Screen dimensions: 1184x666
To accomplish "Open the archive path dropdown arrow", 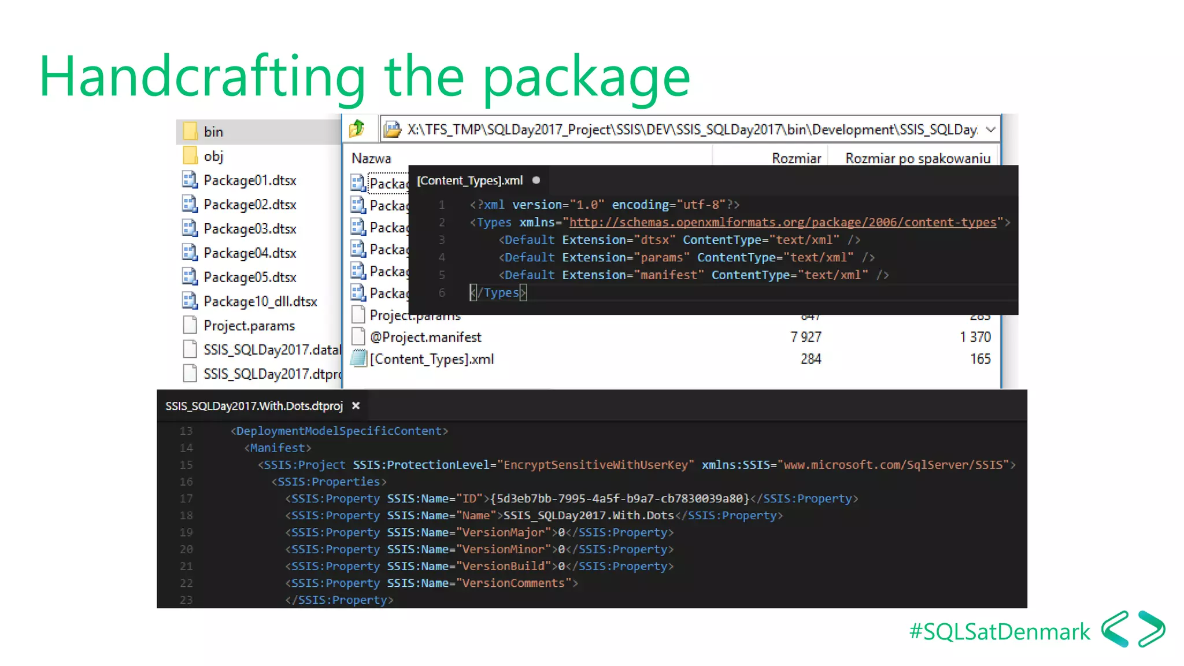I will tap(991, 129).
